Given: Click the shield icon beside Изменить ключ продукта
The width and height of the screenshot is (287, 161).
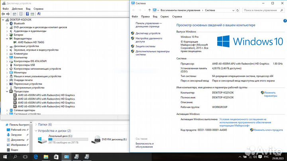Looking at the screenshot, I should [252, 130].
